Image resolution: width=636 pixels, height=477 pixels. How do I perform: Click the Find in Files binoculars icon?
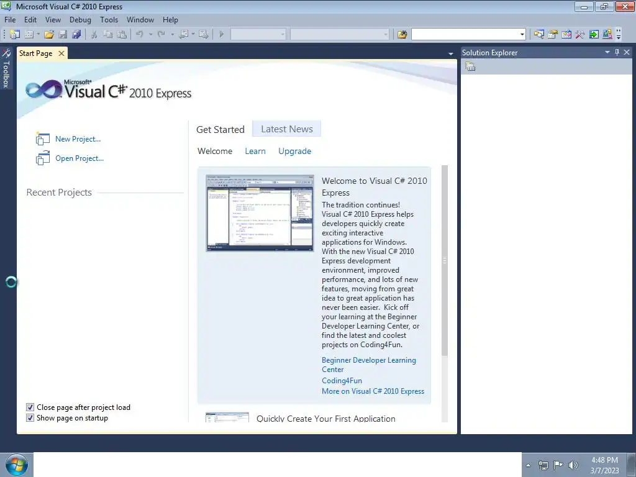(x=402, y=35)
